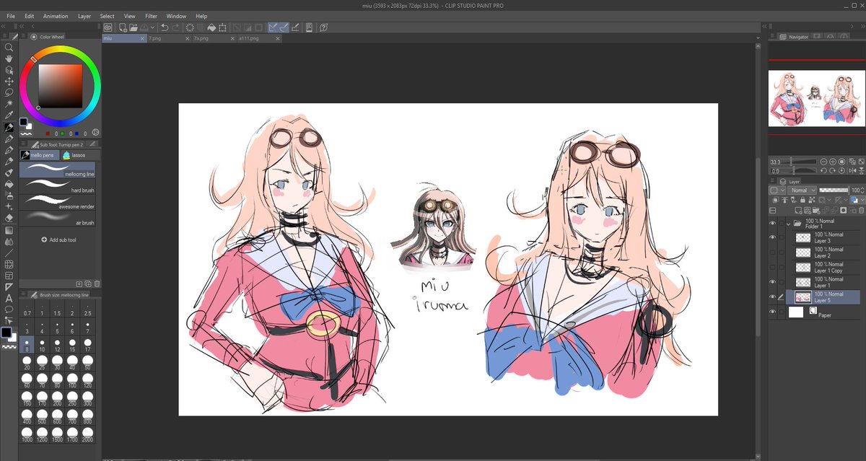Screen dimensions: 866x461
Task: Hide the Paper layer
Action: [x=773, y=312]
